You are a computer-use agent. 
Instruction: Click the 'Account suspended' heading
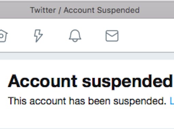90,81
